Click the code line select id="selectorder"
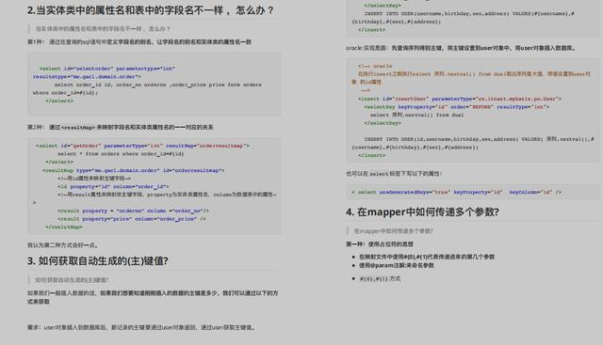603x345 pixels. click(106, 69)
